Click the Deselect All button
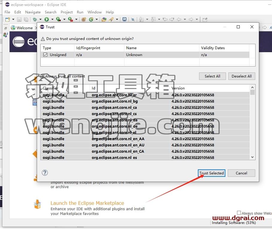The width and height of the screenshot is (272, 229). click(x=242, y=76)
